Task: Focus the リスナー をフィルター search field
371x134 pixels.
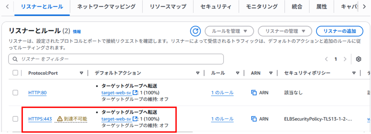Action: [116, 59]
